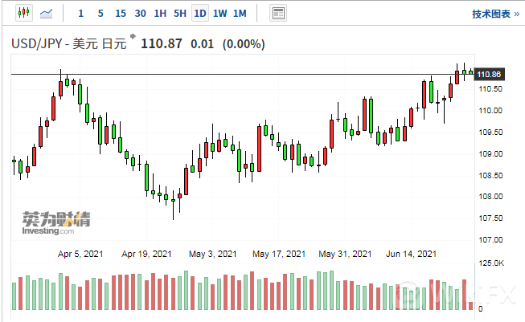Select the 1 minute timeframe

pyautogui.click(x=80, y=14)
